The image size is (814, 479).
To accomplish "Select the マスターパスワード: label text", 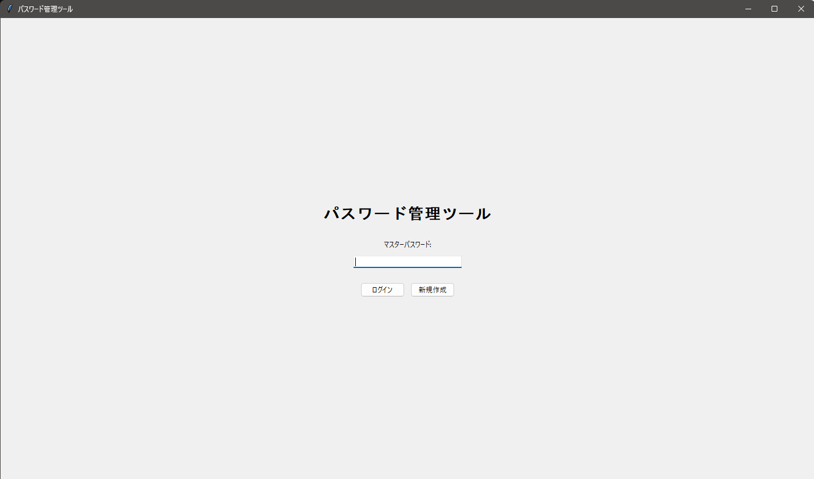I will [407, 245].
